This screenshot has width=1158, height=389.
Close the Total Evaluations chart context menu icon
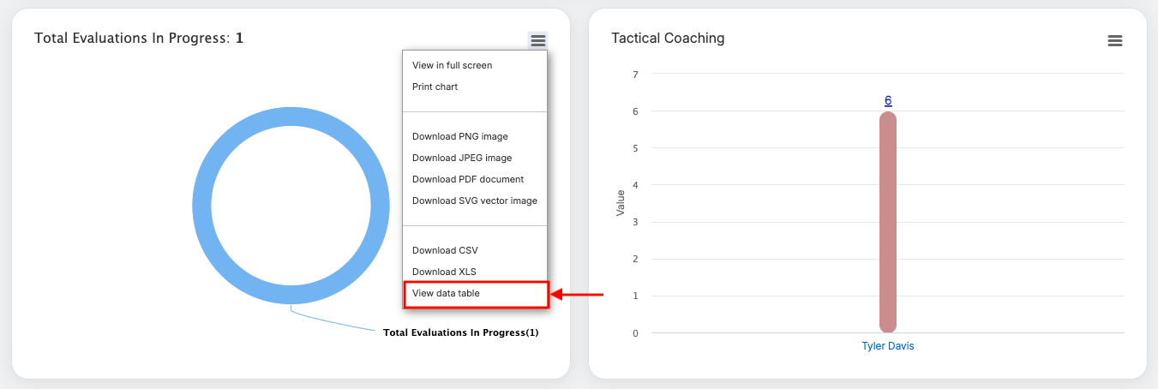537,40
